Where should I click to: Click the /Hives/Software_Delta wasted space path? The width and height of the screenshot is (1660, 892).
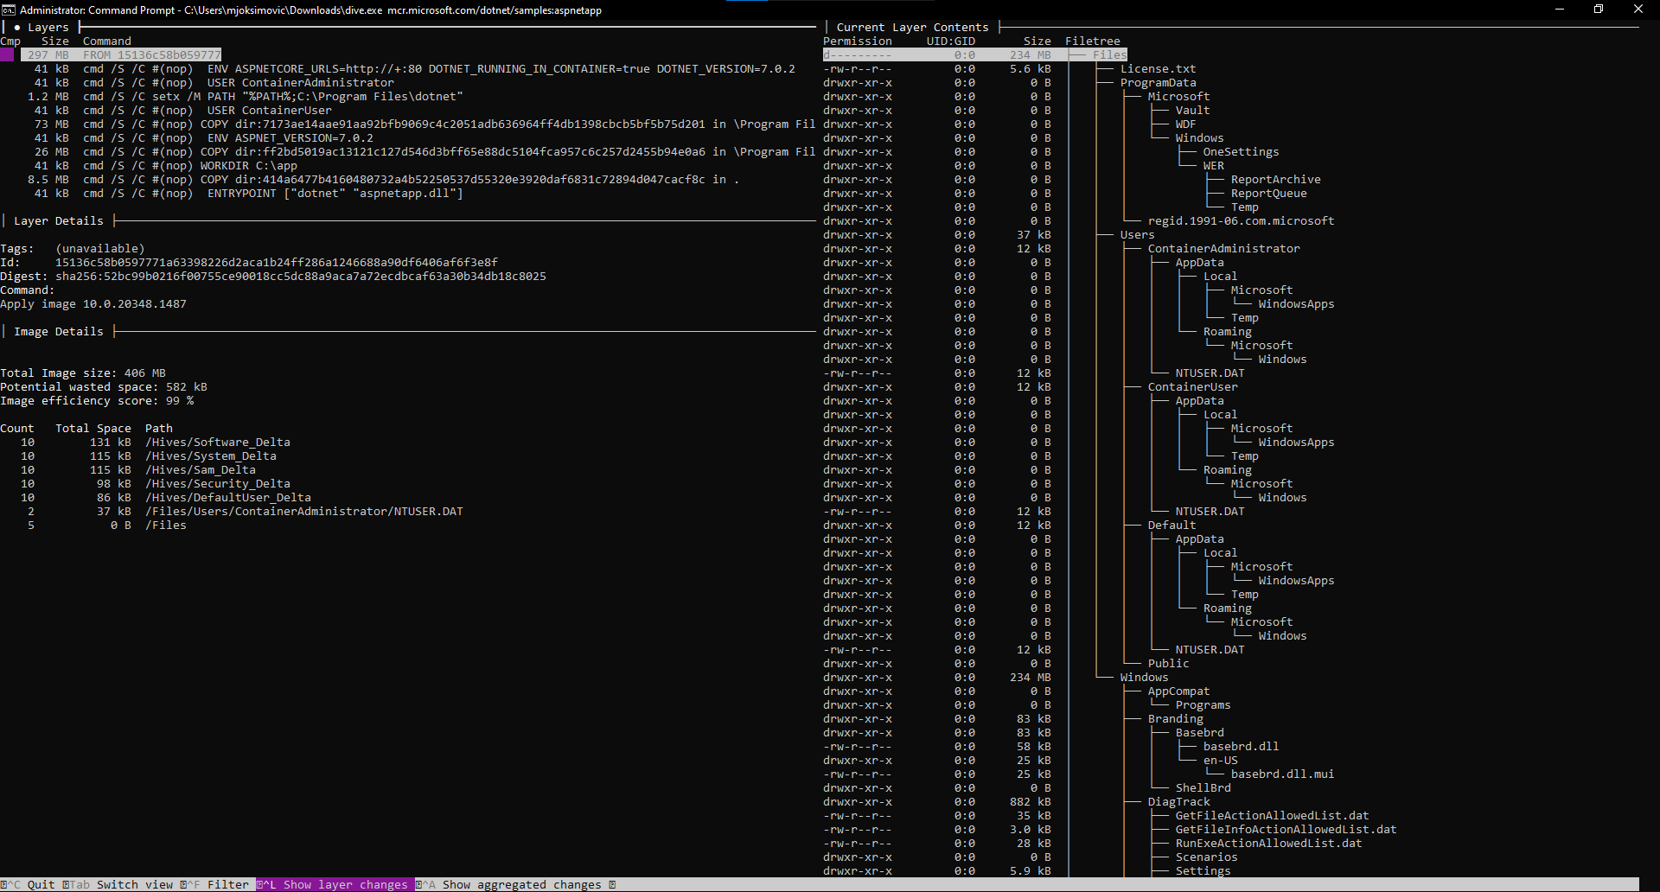click(218, 442)
